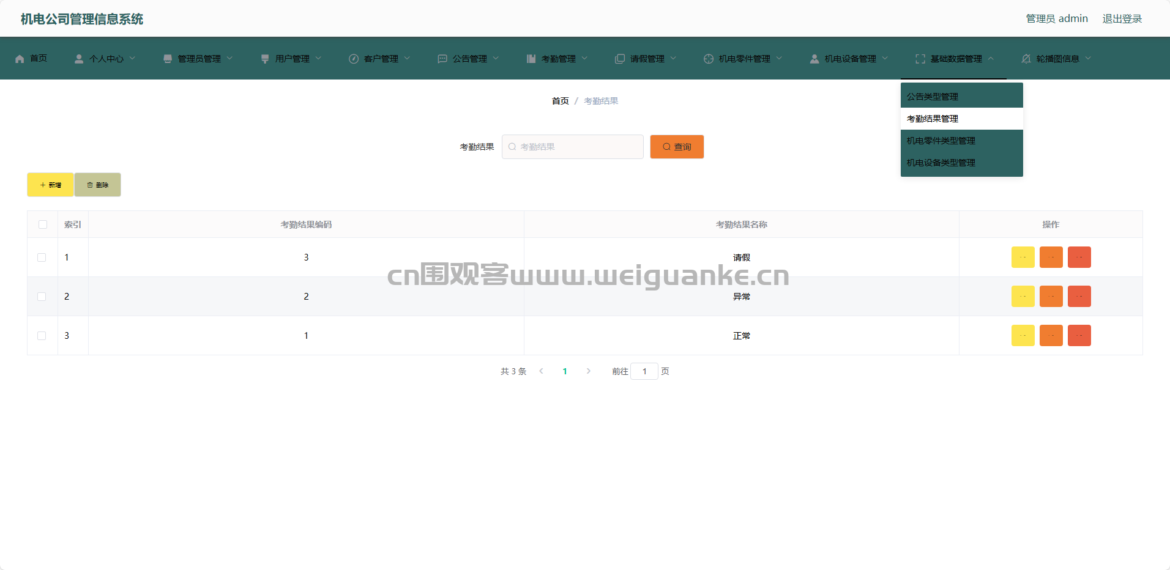Click the orange action button in the 请假 row
Screen dimensions: 1170x570
click(x=1051, y=257)
